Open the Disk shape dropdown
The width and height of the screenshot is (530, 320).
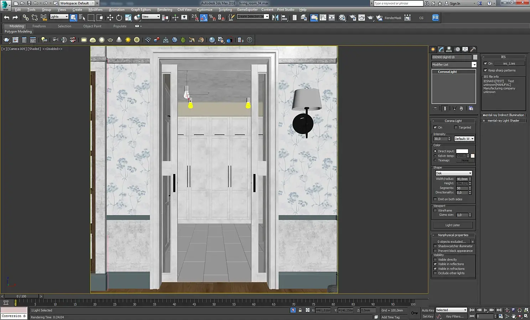454,173
